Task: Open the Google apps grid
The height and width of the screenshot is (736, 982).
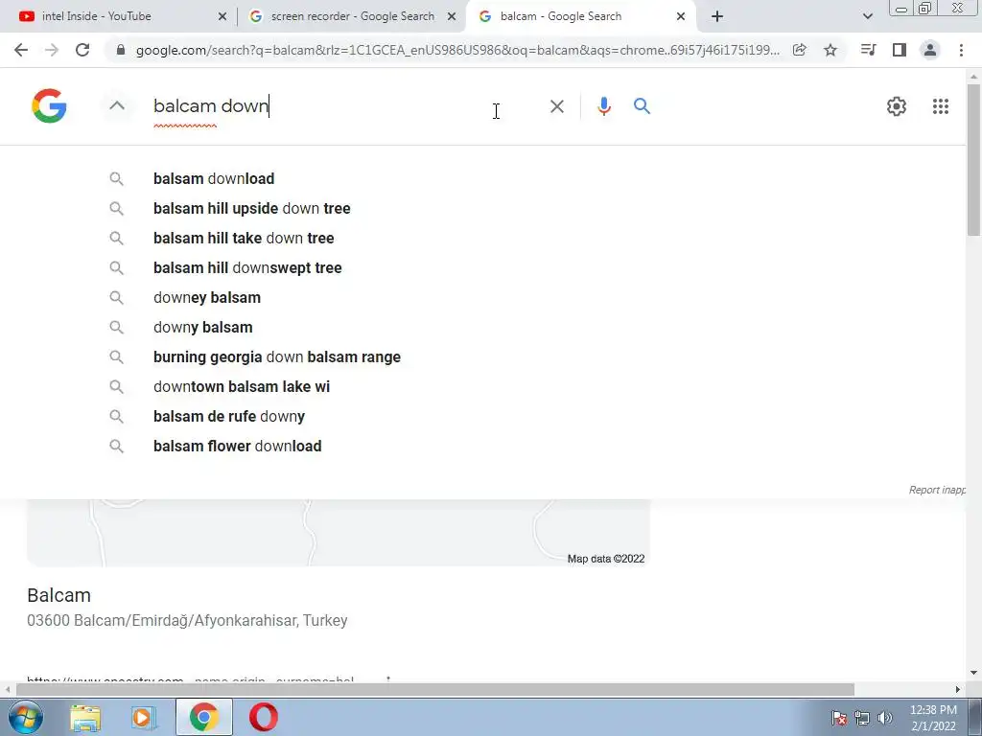Action: [941, 106]
